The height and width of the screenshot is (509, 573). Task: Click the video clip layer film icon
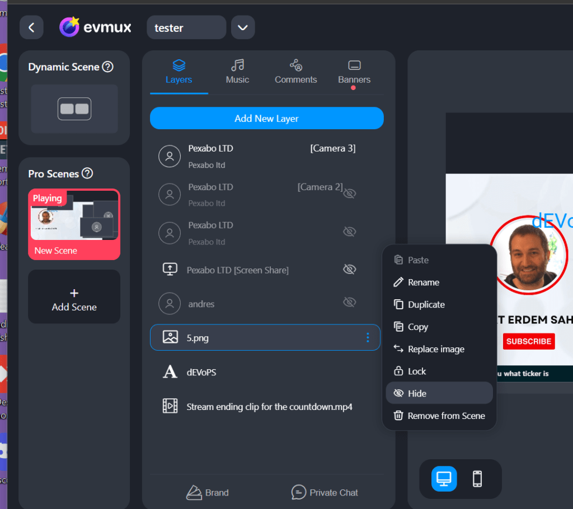point(170,406)
